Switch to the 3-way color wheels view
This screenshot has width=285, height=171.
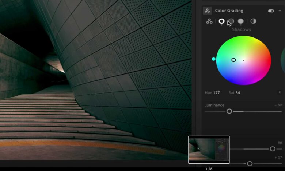pos(209,21)
